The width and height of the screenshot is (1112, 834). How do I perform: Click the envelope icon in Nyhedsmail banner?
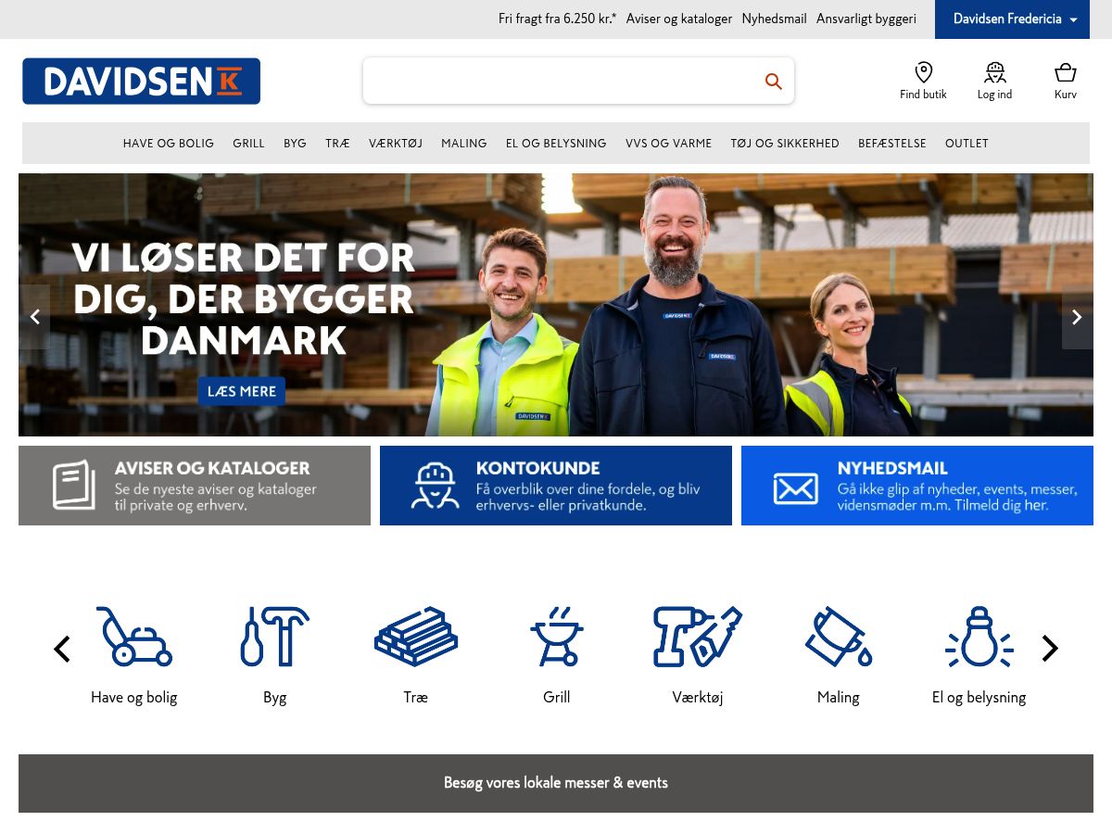[796, 488]
